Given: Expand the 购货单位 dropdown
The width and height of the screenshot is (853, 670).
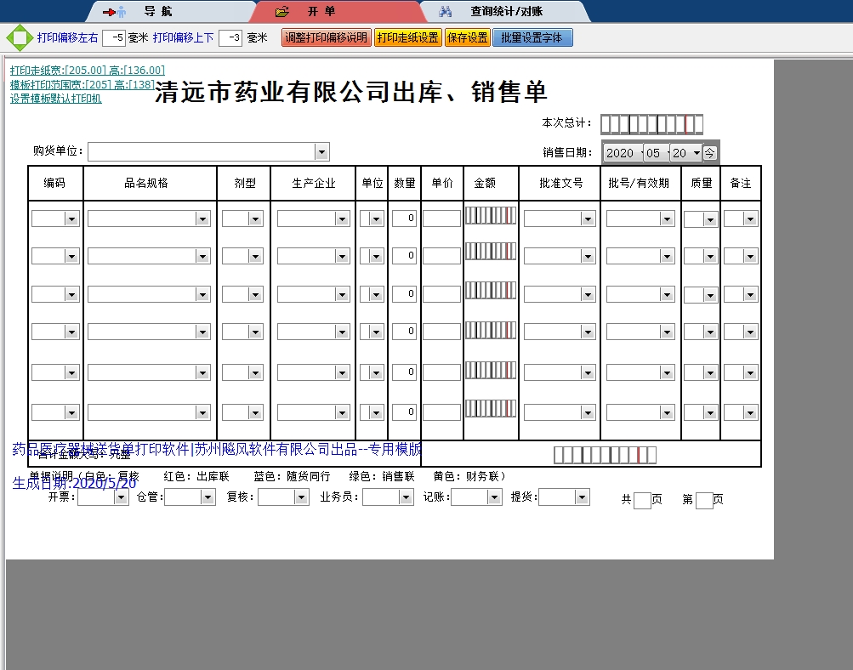Looking at the screenshot, I should coord(321,152).
